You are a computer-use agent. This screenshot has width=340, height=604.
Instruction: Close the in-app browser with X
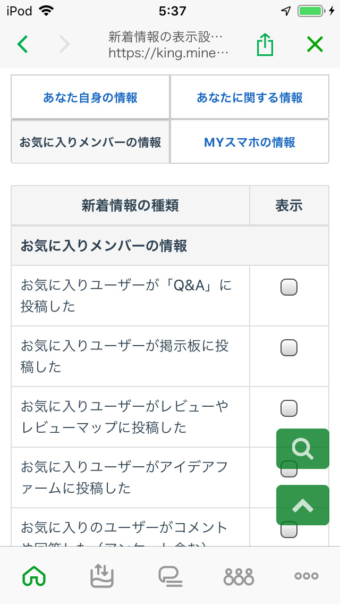click(x=315, y=44)
